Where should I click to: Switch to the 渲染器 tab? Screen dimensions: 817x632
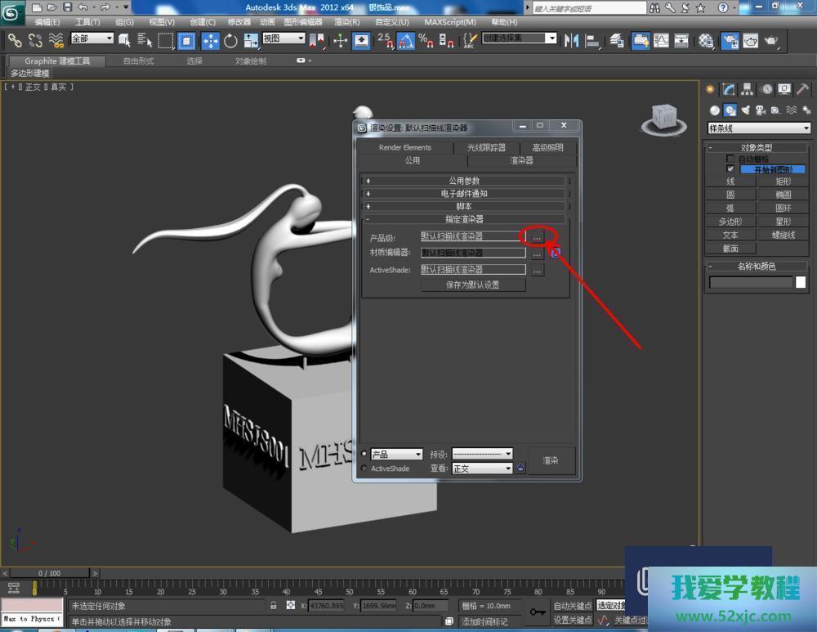pos(521,160)
